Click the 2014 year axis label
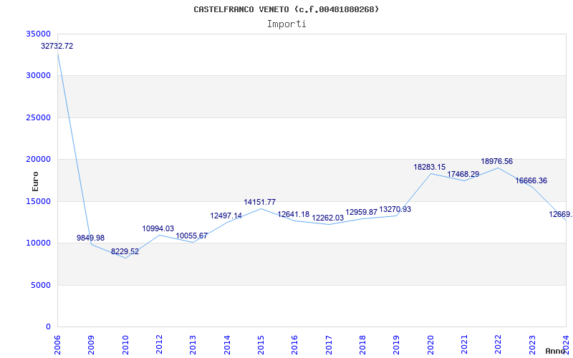This screenshot has height=358, width=573. [227, 344]
